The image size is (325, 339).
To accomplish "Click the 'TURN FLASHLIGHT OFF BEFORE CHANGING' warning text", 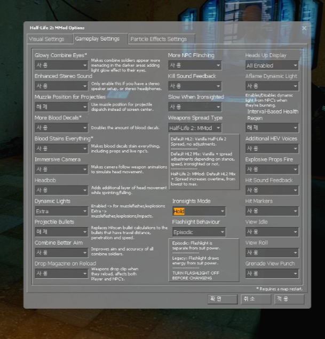I will pyautogui.click(x=196, y=276).
